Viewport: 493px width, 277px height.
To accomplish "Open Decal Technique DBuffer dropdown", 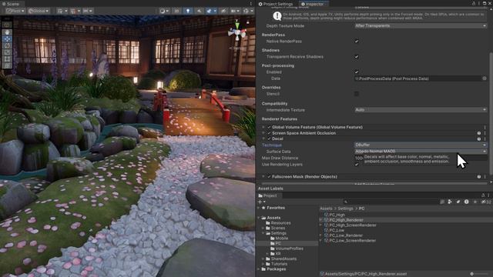I will [x=421, y=145].
